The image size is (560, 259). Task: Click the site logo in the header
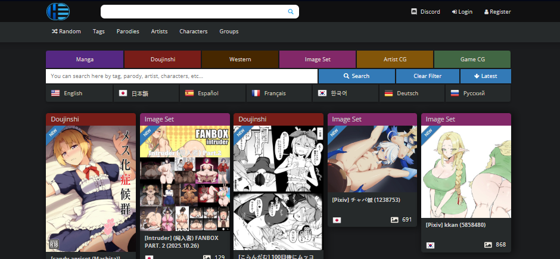(58, 11)
